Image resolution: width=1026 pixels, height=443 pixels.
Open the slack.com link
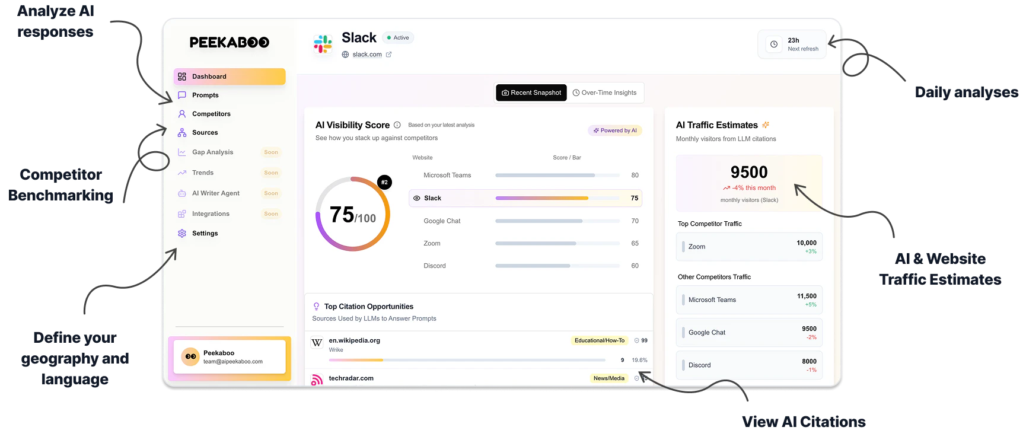367,55
